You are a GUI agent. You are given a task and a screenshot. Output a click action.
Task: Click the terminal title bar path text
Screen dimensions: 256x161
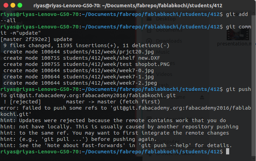tap(128, 6)
